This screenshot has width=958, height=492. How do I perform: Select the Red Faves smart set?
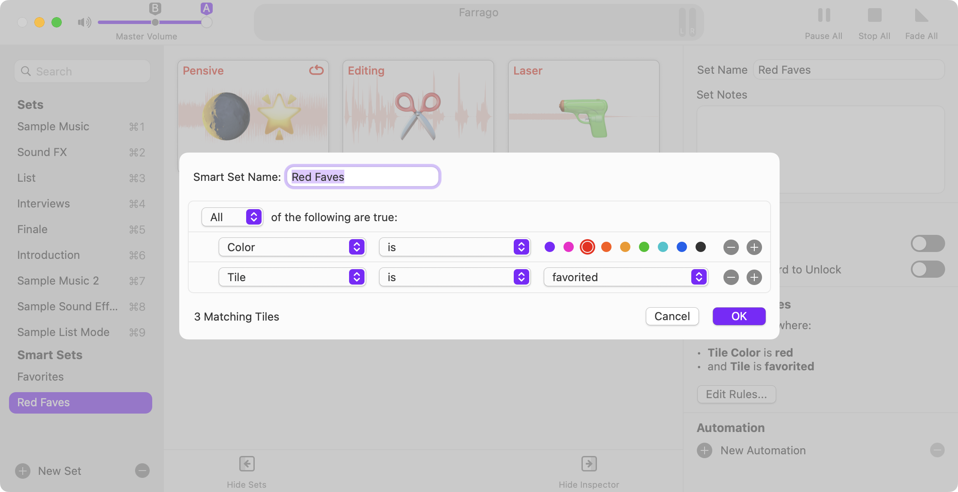81,402
